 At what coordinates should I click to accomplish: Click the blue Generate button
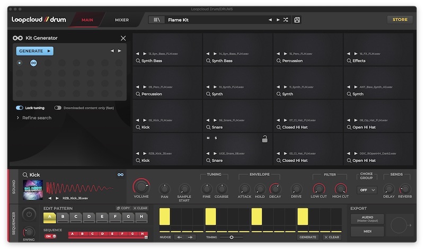[x=35, y=51]
